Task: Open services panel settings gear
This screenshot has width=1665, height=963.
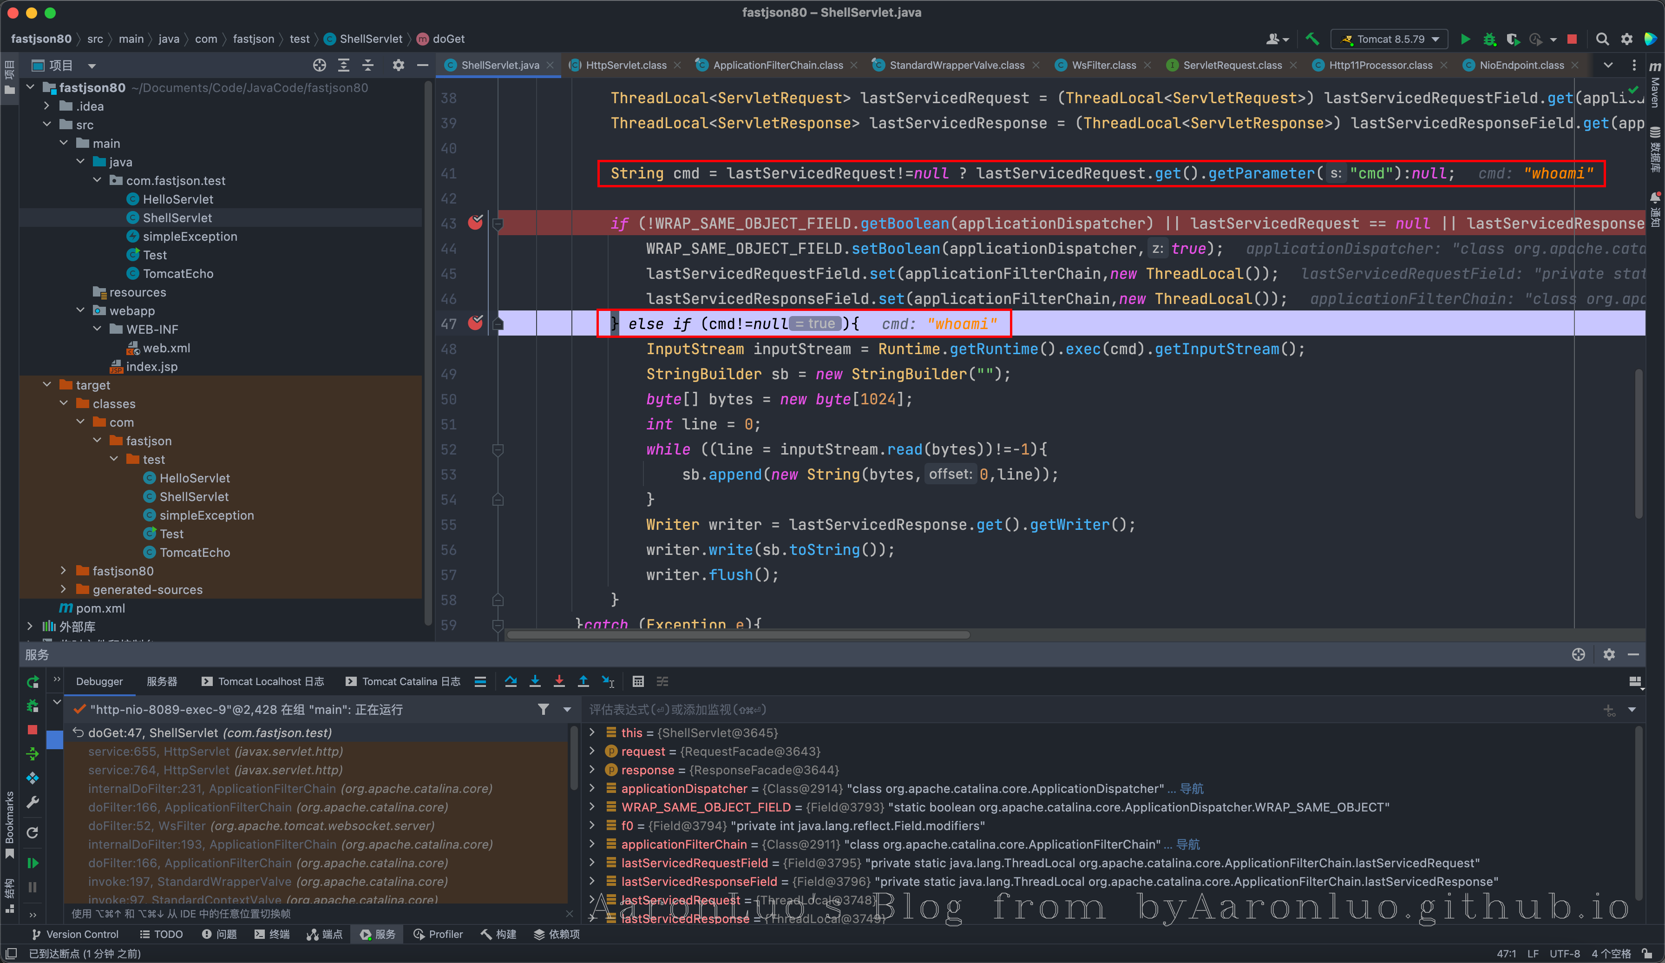Action: tap(1609, 654)
